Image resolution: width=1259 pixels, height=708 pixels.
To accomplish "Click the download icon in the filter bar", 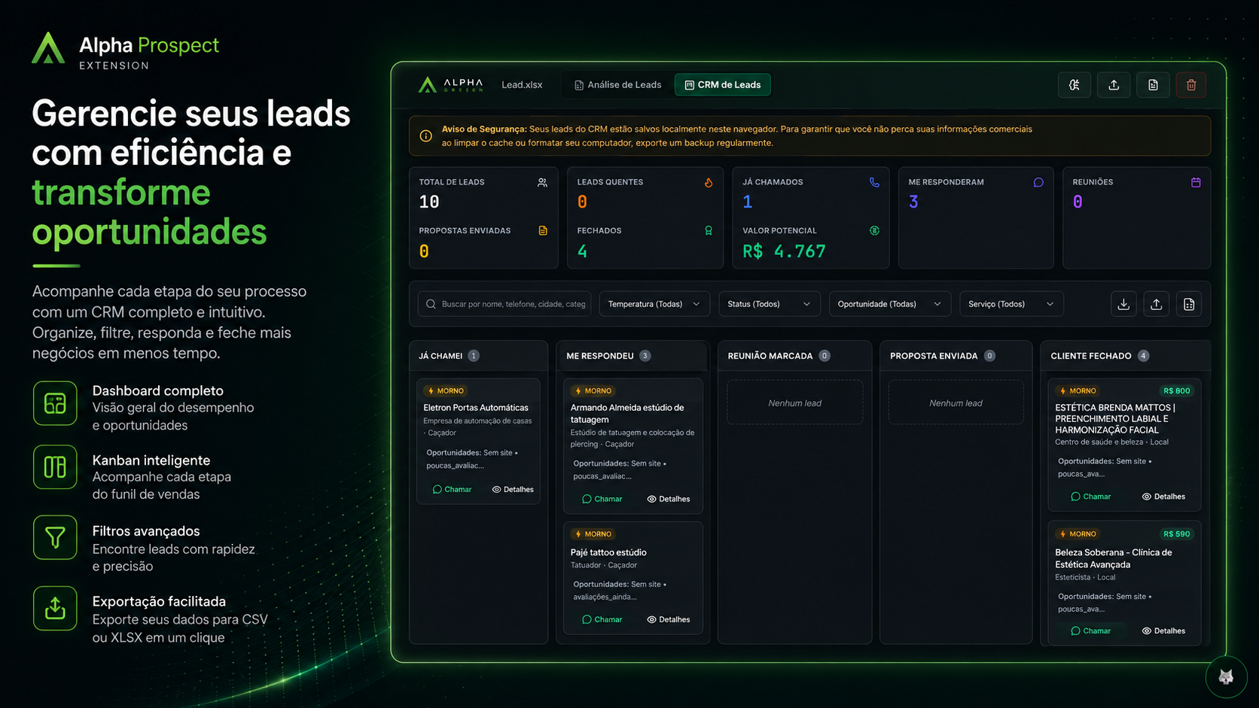I will [1123, 304].
